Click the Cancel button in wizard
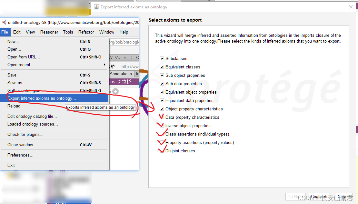 (x=344, y=197)
